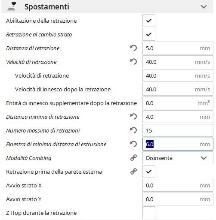Reset Distanza di retrazione to default
This screenshot has height=220, width=216.
coord(133,48)
